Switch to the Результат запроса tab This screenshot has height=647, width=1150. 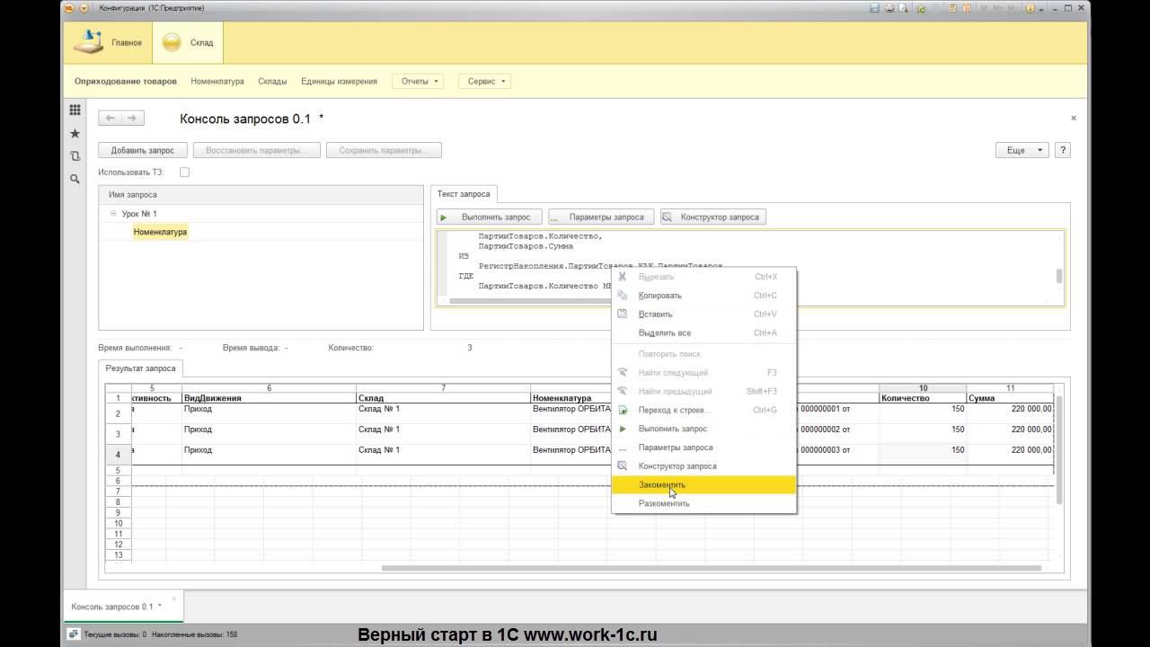[140, 368]
